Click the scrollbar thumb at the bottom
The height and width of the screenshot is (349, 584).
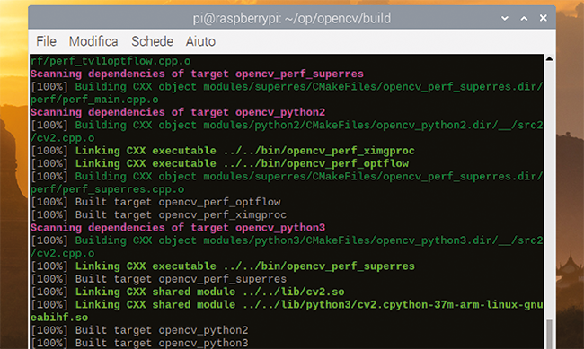click(549, 334)
